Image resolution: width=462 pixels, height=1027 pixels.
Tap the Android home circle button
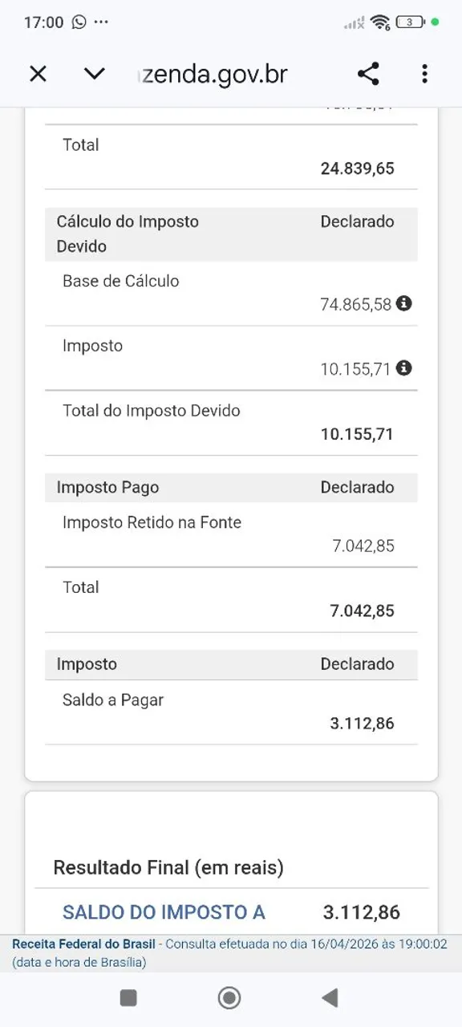[x=229, y=997]
